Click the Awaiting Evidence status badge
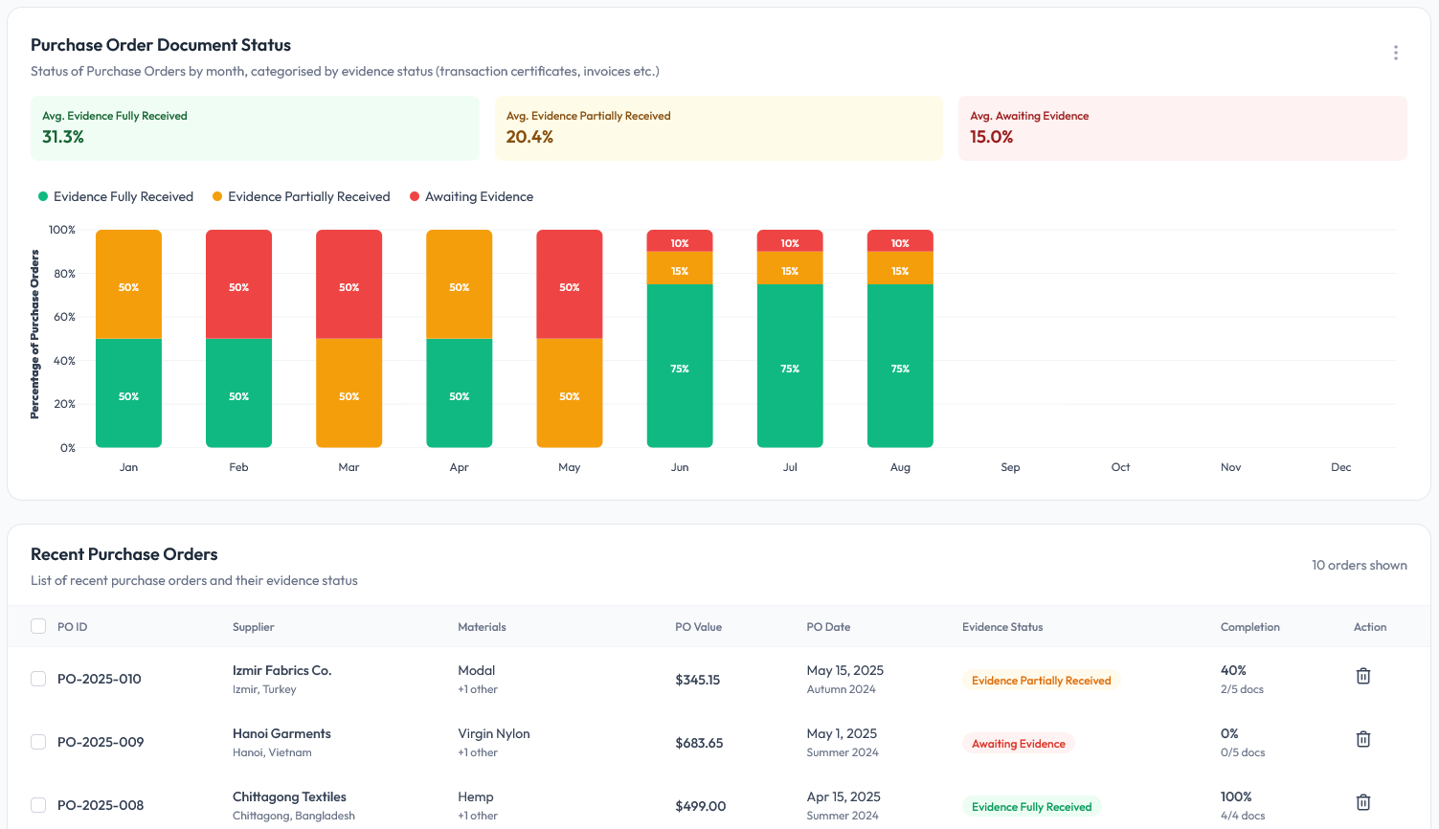Viewport: 1439px width, 829px height. (x=1018, y=744)
